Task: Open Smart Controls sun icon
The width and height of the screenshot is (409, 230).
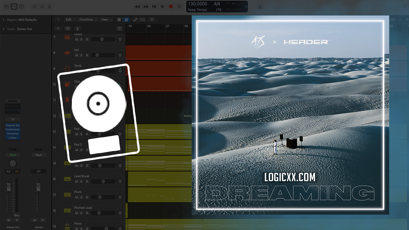Action: point(34,6)
